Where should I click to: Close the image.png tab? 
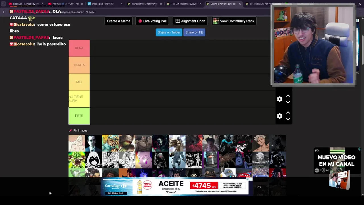[x=121, y=4]
